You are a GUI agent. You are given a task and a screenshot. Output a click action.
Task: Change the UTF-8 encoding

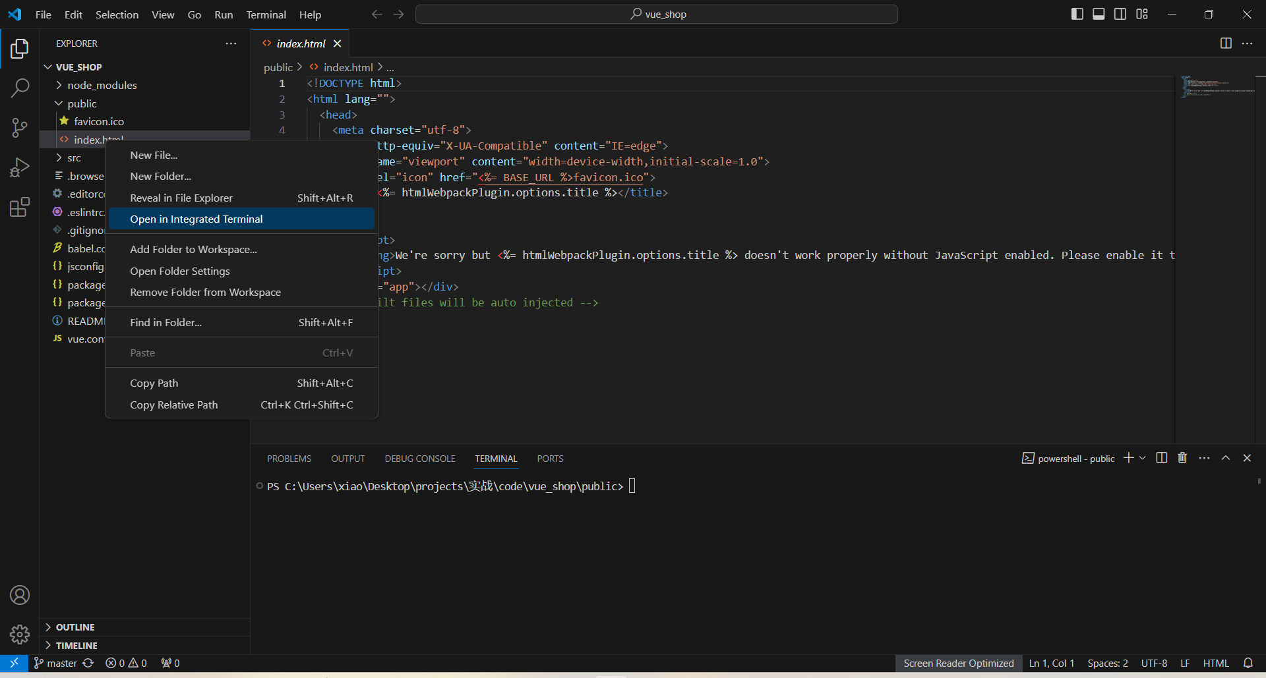pos(1154,663)
